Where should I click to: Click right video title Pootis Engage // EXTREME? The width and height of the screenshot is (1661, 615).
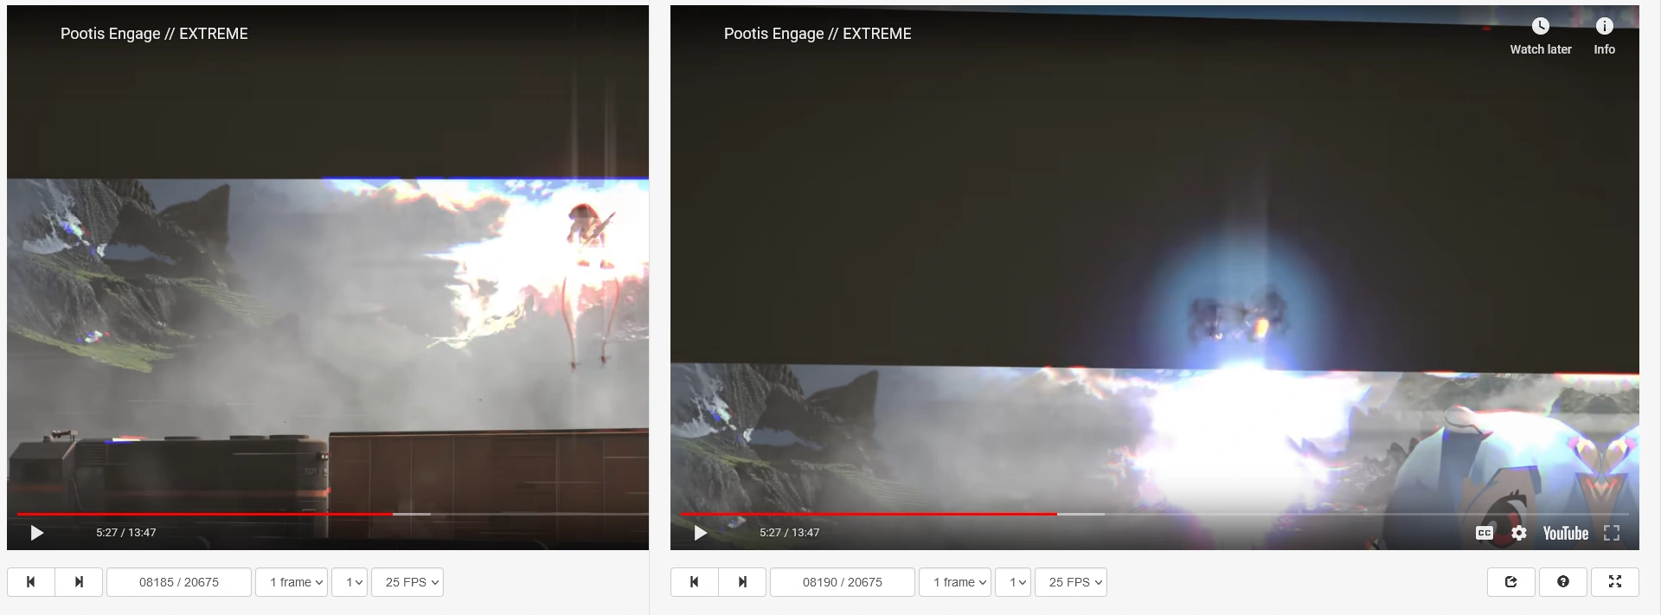coord(818,34)
